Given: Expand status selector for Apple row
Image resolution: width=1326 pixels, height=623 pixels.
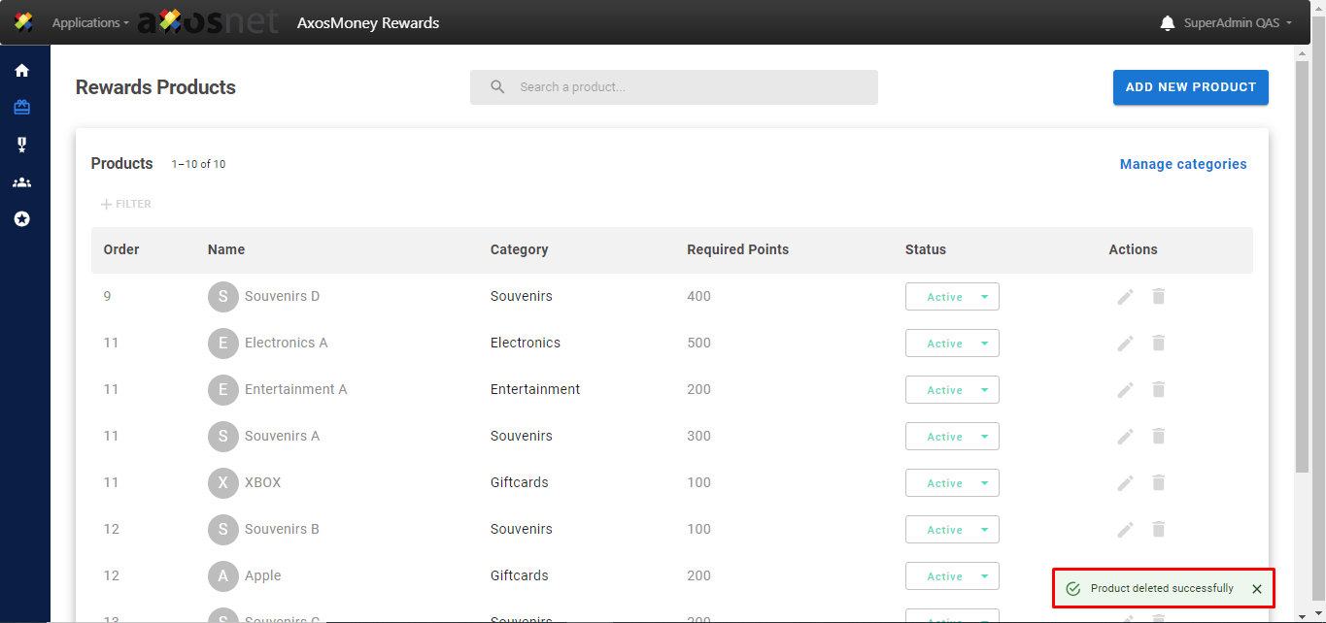Looking at the screenshot, I should pos(952,576).
